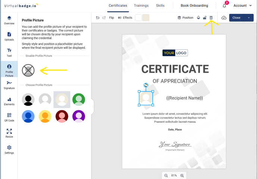Select Profile Picture in the sidebar

click(x=9, y=69)
